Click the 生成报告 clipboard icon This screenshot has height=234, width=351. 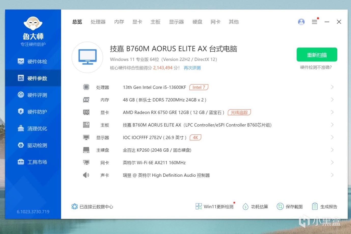pyautogui.click(x=315, y=206)
